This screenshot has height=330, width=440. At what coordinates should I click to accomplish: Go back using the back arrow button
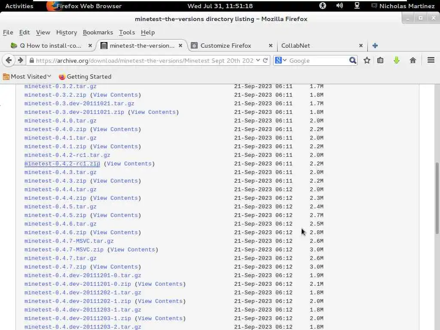pyautogui.click(x=9, y=60)
